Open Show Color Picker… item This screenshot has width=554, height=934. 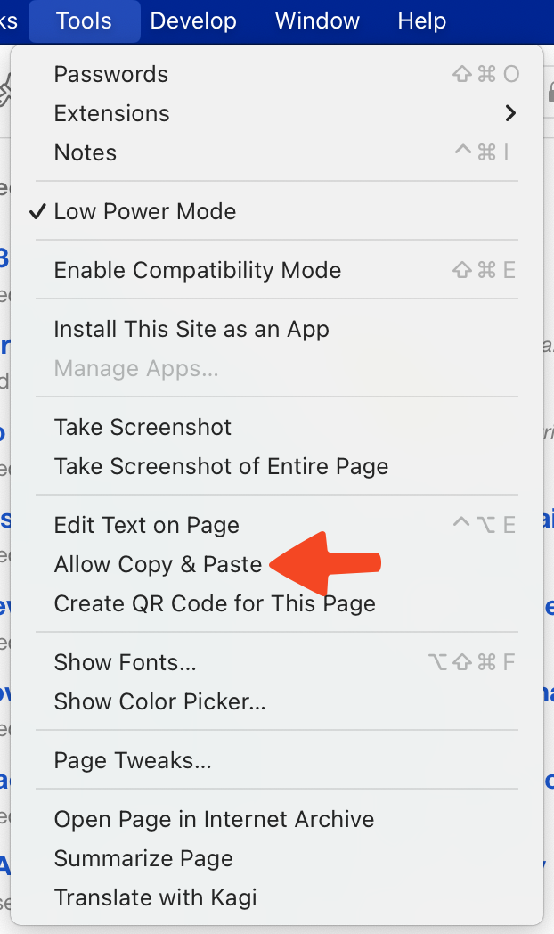coord(277,701)
